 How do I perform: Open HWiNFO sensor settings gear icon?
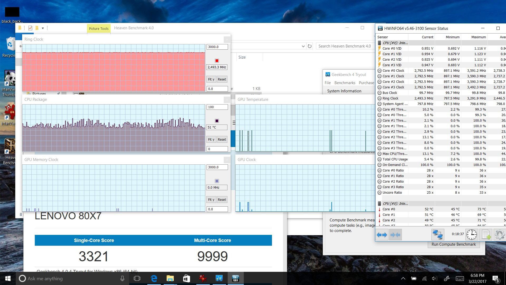pos(499,234)
